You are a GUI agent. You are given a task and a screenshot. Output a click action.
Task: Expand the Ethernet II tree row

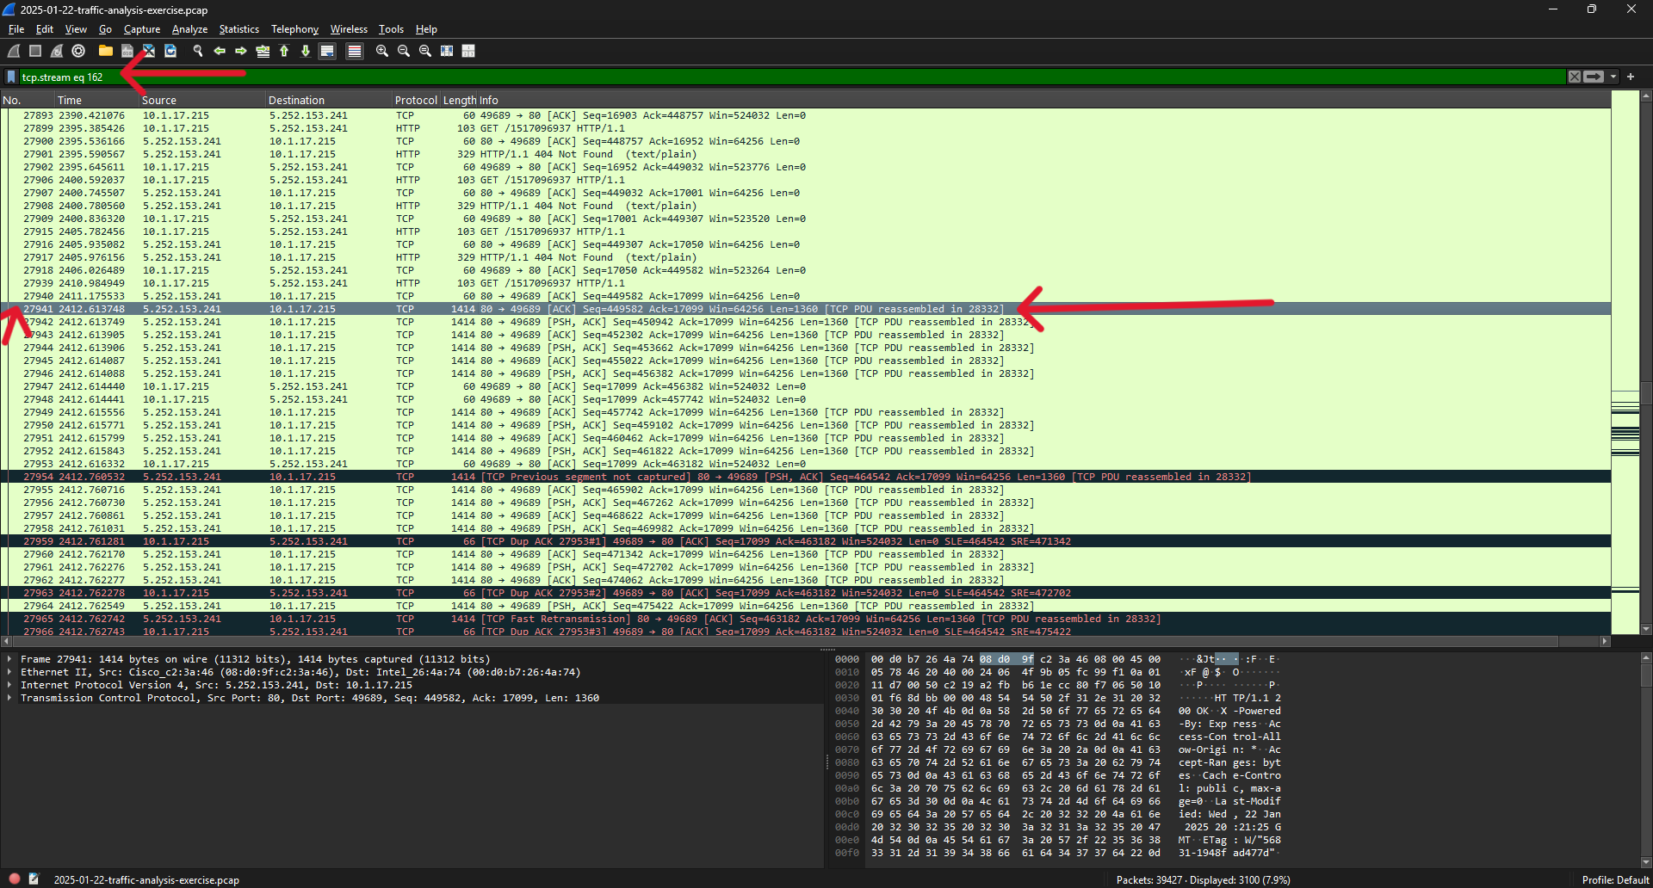(9, 672)
